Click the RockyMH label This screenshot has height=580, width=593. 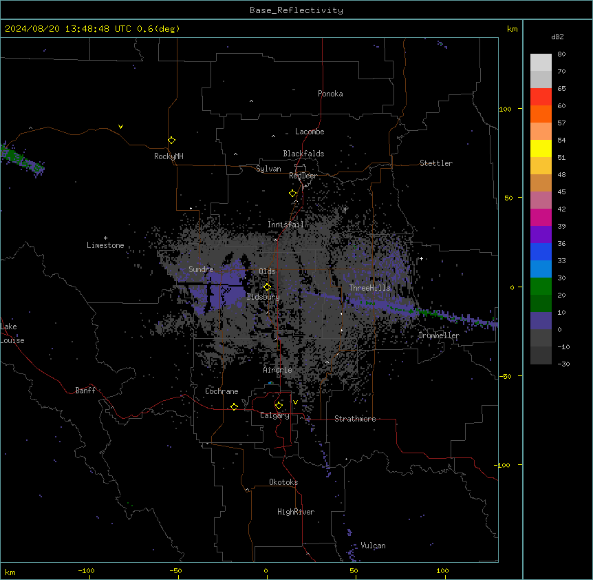coord(169,156)
